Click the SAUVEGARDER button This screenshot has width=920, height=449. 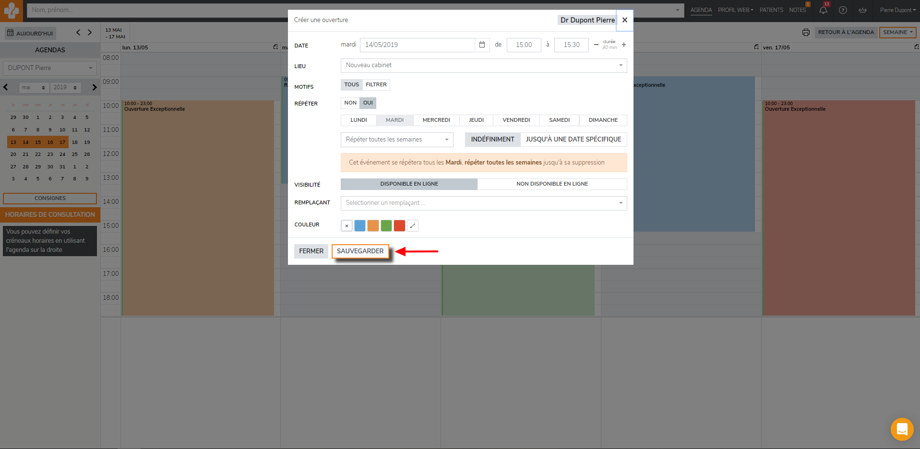[360, 251]
